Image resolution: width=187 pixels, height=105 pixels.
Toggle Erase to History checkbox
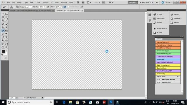point(68,7)
